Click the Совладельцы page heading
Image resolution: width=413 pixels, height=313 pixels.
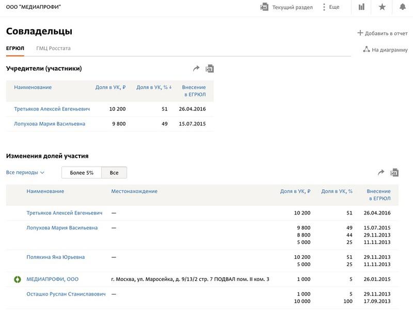tap(39, 31)
